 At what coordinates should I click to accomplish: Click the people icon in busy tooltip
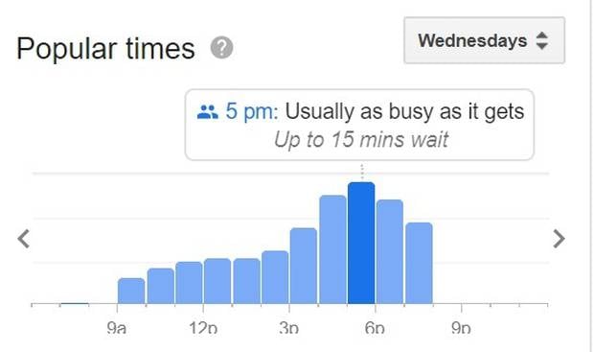tap(208, 112)
